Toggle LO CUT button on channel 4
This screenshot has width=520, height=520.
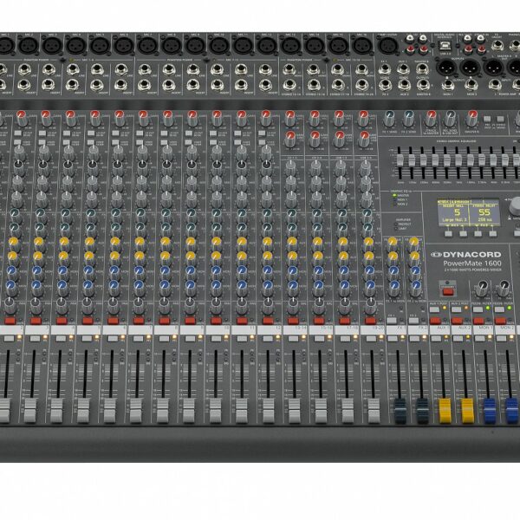[x=67, y=133]
